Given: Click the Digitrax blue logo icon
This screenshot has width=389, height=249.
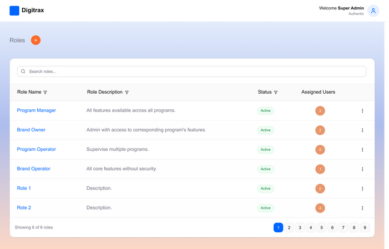Looking at the screenshot, I should [x=14, y=11].
